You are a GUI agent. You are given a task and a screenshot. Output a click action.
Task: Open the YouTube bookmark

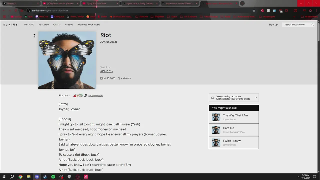point(16,17)
